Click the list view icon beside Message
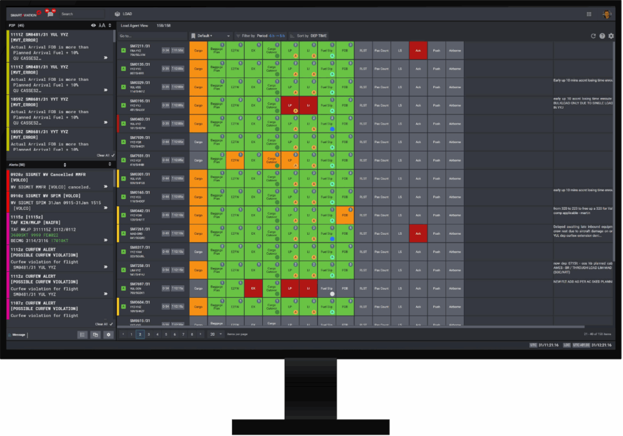The height and width of the screenshot is (436, 623). [82, 334]
